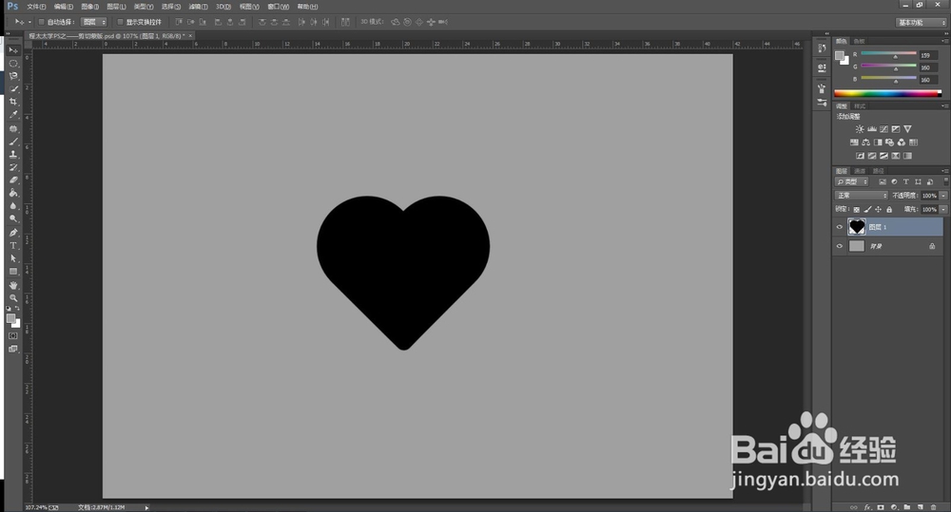Select the Dodge tool
Viewport: 951px width, 512px height.
click(x=13, y=218)
